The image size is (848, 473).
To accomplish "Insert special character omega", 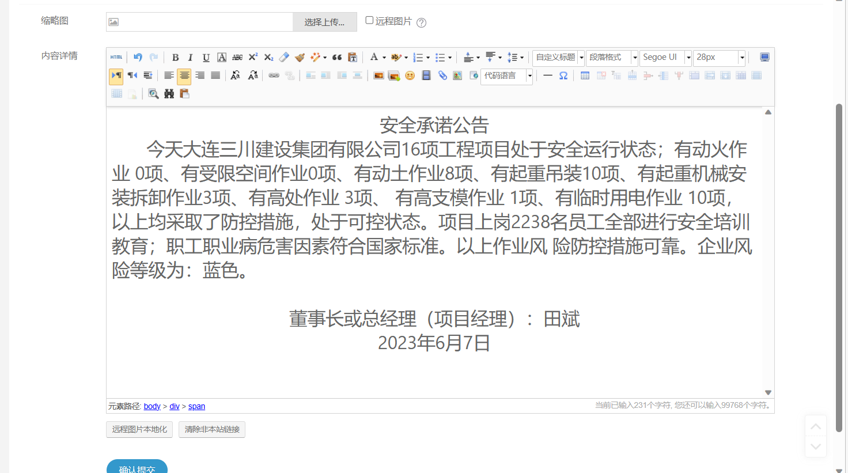I will pyautogui.click(x=563, y=75).
